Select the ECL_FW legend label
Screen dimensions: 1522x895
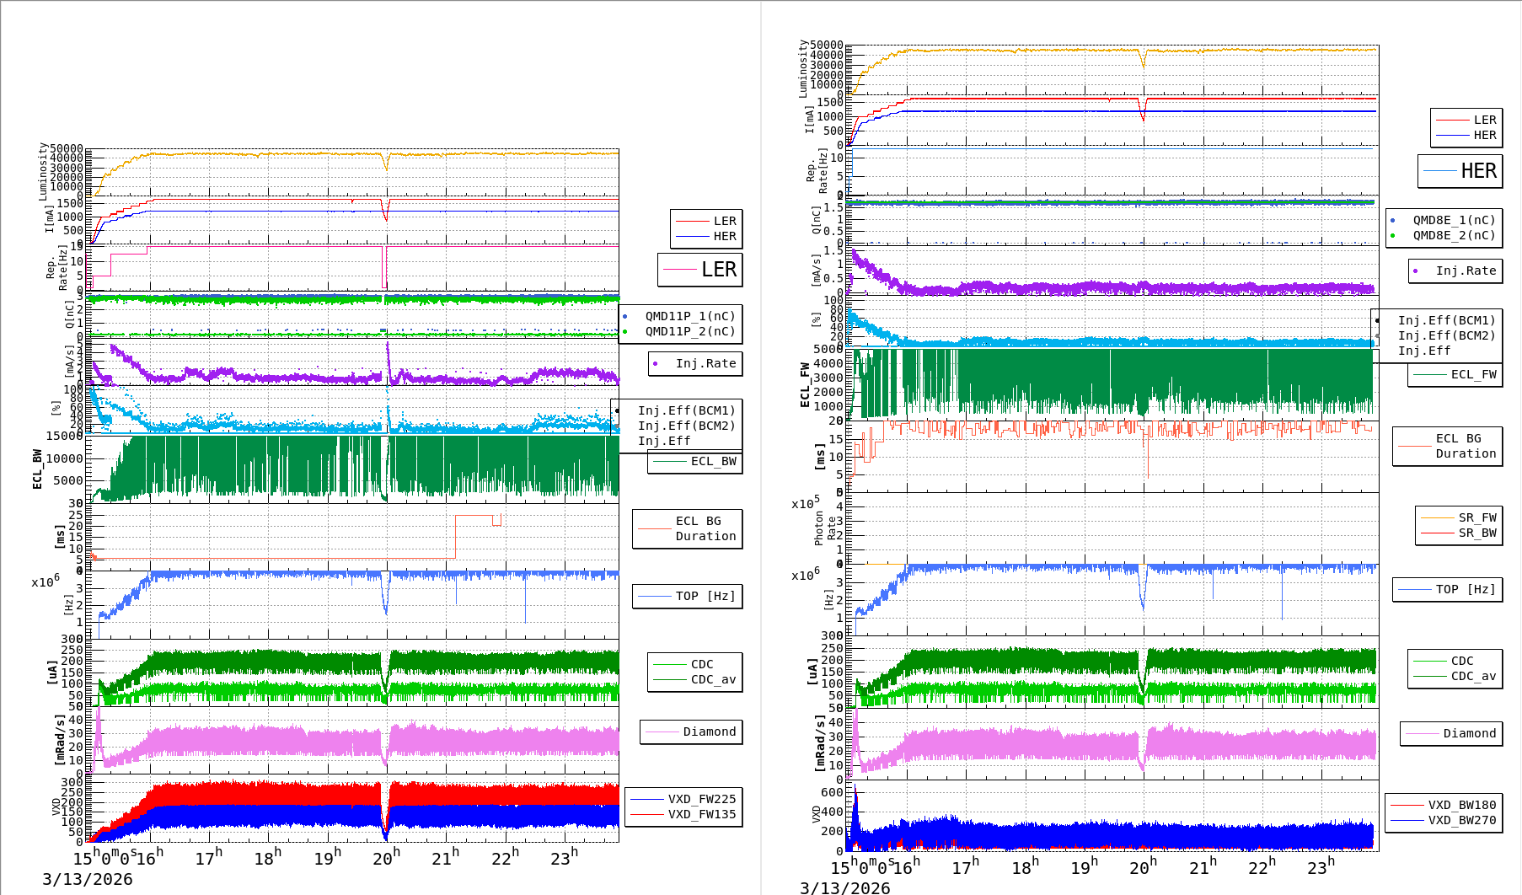point(1474,374)
